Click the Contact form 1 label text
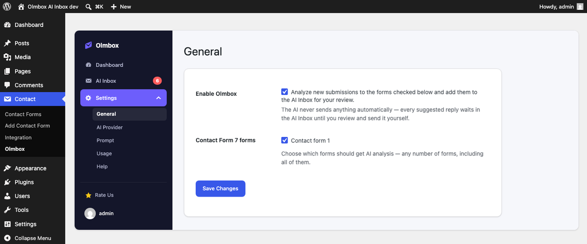This screenshot has width=587, height=244. tap(311, 141)
